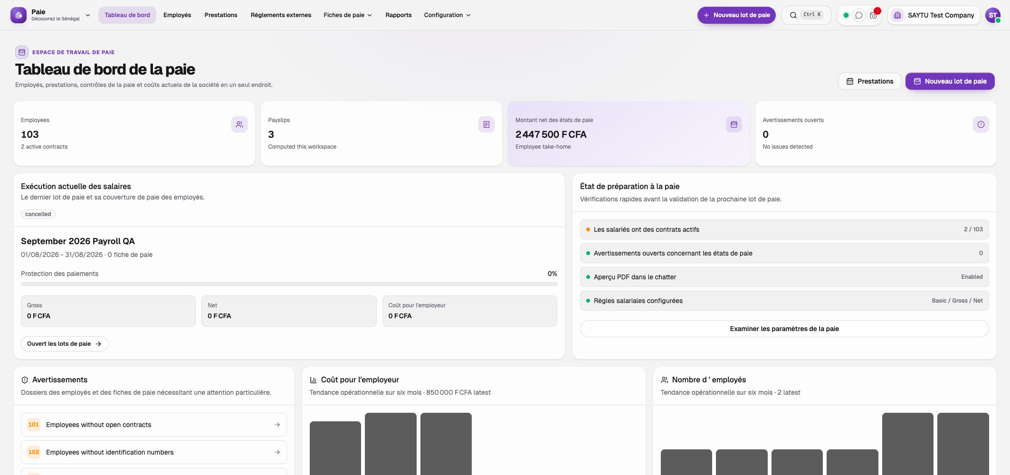The width and height of the screenshot is (1010, 475).
Task: Open the Fiches de paie dropdown menu
Action: [x=348, y=15]
